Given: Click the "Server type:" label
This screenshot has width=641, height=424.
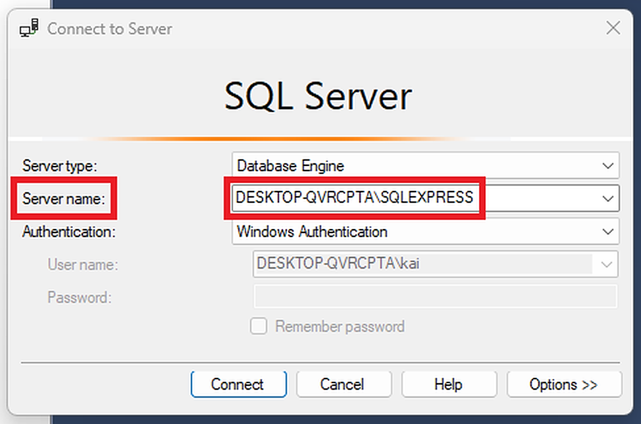Looking at the screenshot, I should tap(60, 165).
